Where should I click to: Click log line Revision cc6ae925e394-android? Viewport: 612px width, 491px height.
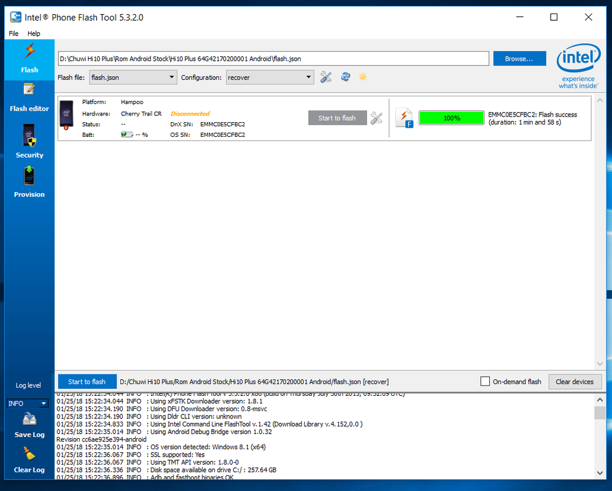click(x=101, y=439)
